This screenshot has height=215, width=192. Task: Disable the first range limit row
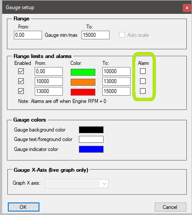[21, 71]
